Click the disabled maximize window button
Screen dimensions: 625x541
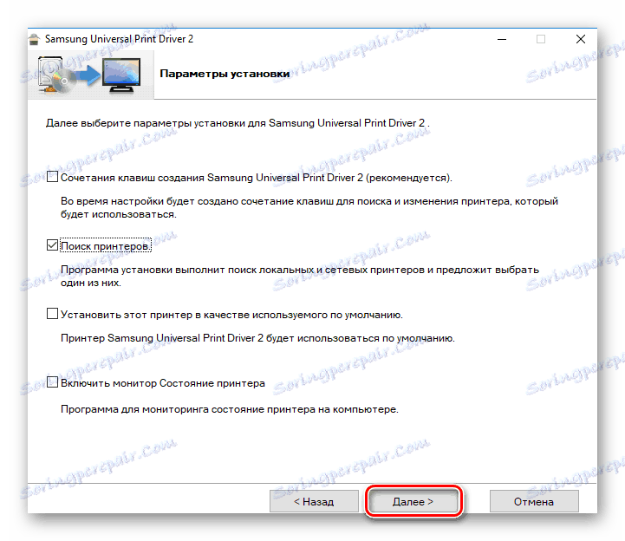(x=541, y=39)
